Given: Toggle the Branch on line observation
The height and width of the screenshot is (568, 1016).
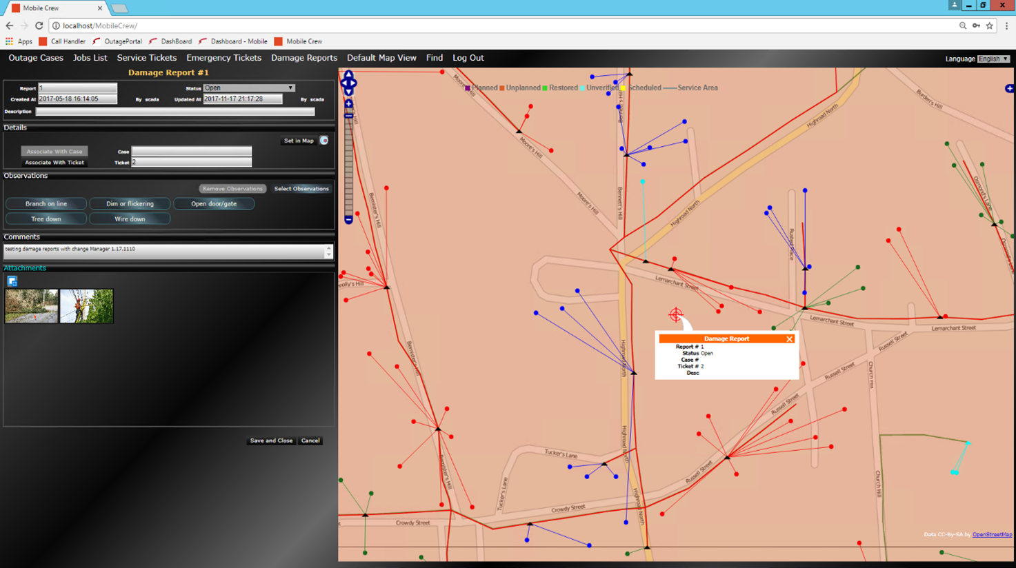Looking at the screenshot, I should (46, 204).
